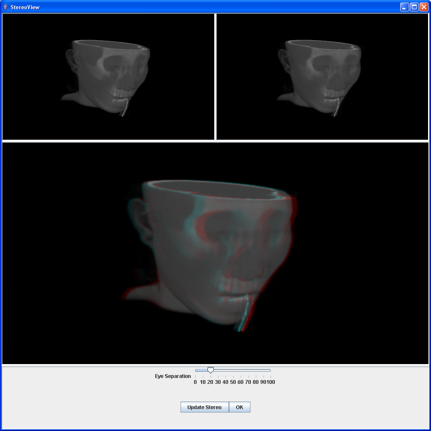431x431 pixels.
Task: Click the Update Stereo button
Action: pyautogui.click(x=205, y=407)
